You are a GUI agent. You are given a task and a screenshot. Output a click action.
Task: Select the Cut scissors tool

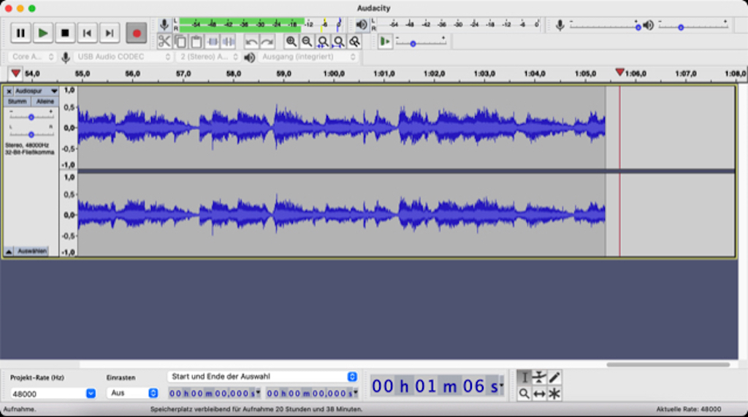[164, 42]
